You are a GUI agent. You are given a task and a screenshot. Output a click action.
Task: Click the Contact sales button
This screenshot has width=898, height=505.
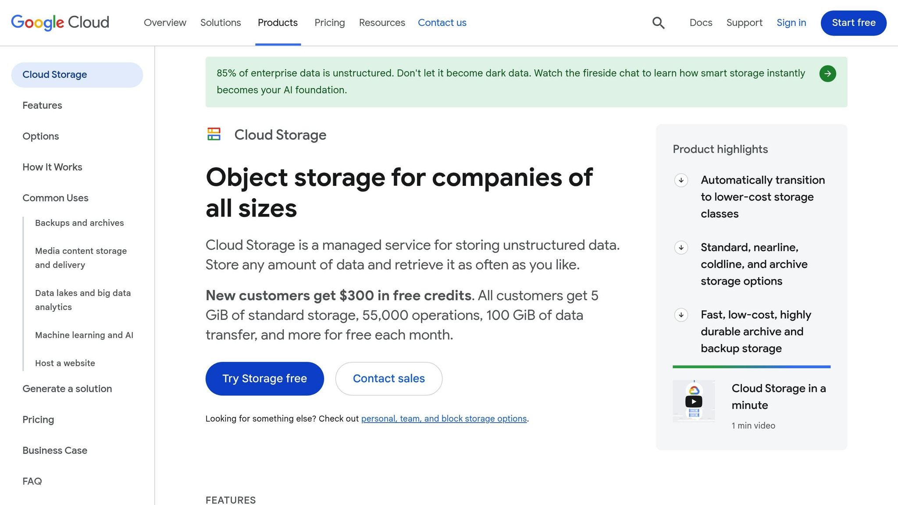[x=388, y=378]
